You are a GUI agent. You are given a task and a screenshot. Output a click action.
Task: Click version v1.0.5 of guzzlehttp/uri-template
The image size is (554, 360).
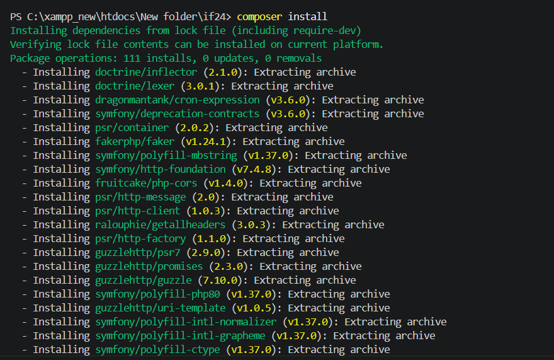point(254,308)
